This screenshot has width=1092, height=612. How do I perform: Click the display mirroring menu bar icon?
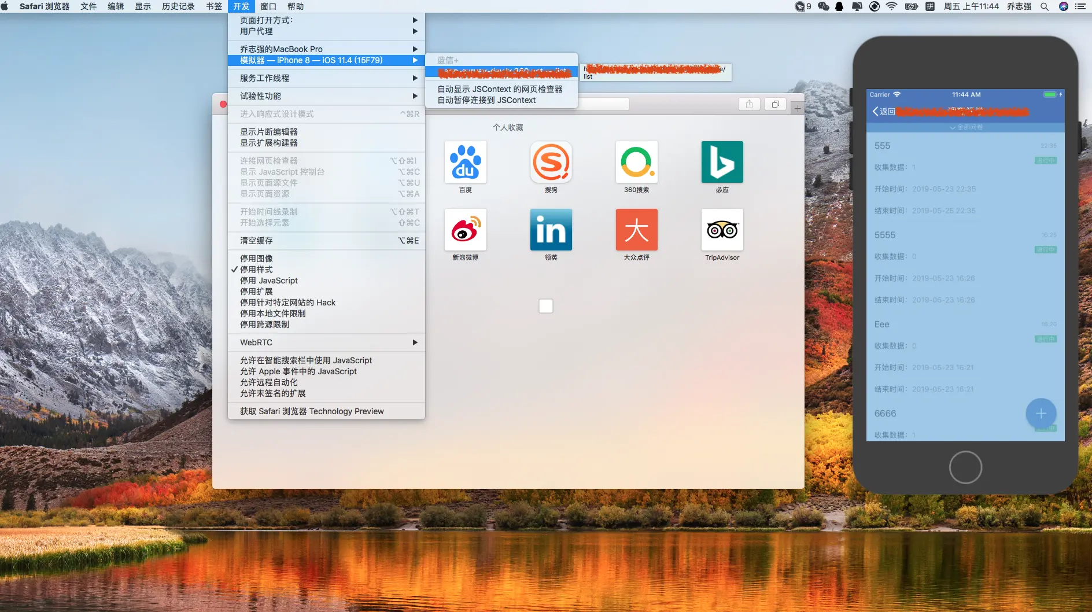point(857,6)
